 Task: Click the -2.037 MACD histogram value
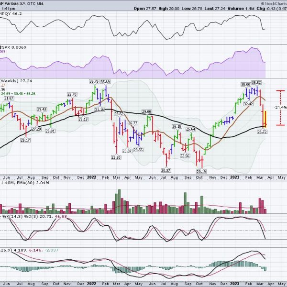[x=51, y=250]
